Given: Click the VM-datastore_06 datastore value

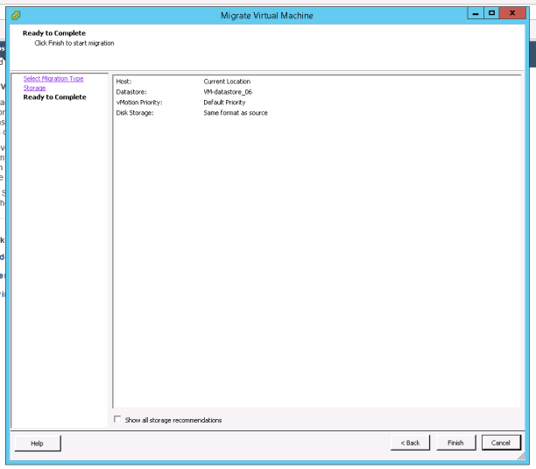Looking at the screenshot, I should point(228,92).
